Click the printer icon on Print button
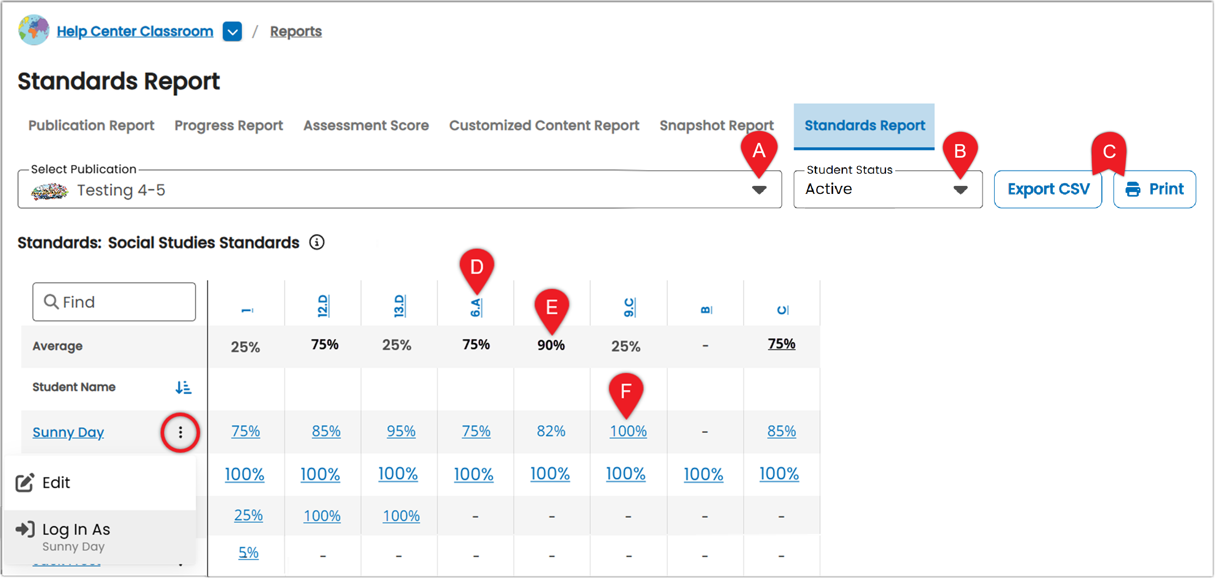Image resolution: width=1215 pixels, height=580 pixels. 1133,189
